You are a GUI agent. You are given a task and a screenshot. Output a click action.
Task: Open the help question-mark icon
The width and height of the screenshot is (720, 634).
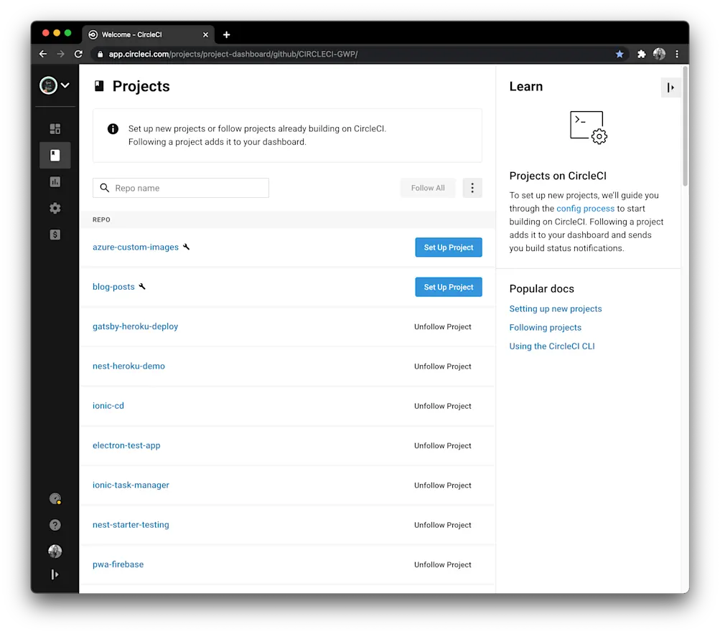pyautogui.click(x=55, y=524)
